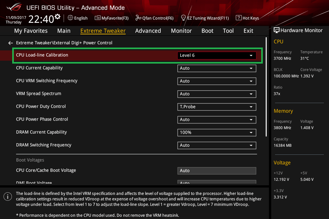Click the settings gear next to the clock
The width and height of the screenshot is (329, 219).
[58, 17]
